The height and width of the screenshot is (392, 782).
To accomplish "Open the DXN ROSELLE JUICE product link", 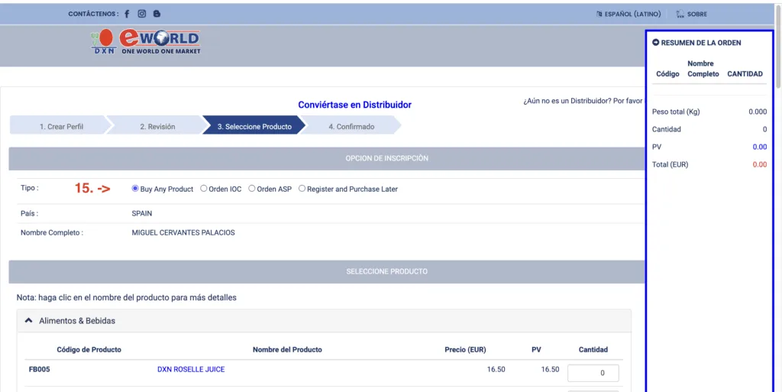I will pos(191,369).
